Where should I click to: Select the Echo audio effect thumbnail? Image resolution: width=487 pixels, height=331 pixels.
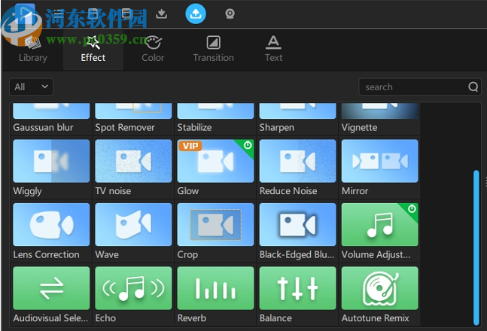point(133,288)
